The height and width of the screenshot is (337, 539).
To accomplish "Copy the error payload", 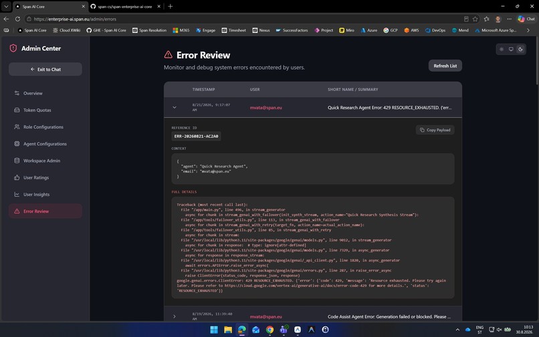I will click(435, 130).
